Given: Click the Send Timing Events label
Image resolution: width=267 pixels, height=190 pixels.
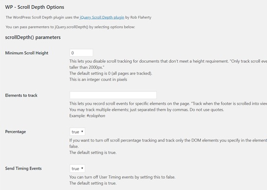Looking at the screenshot, I should pyautogui.click(x=23, y=168).
